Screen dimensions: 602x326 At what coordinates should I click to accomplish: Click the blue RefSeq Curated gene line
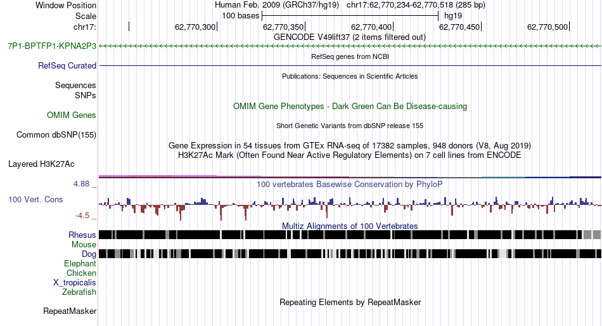tap(350, 66)
